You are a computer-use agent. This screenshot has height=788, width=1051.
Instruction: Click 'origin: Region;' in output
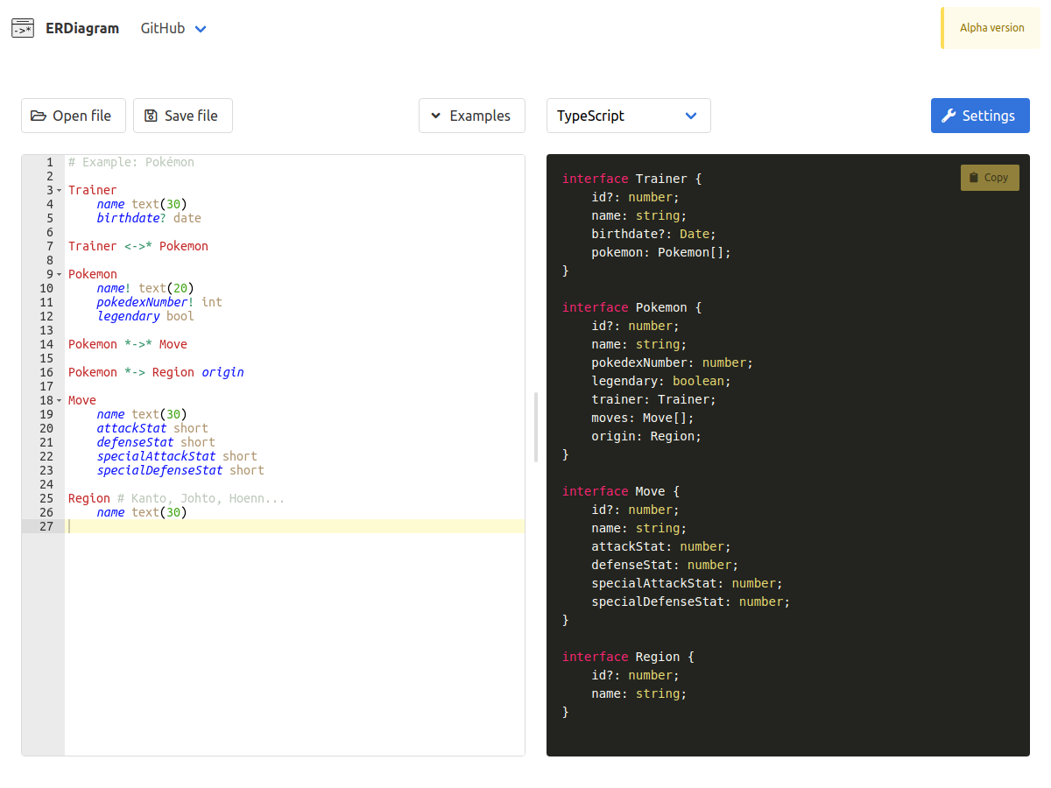coord(646,436)
